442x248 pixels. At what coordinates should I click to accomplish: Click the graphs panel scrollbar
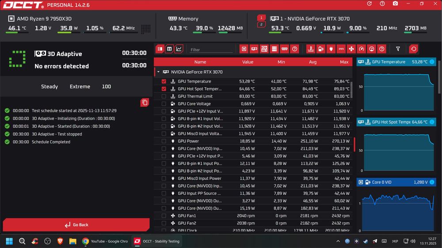[439, 77]
